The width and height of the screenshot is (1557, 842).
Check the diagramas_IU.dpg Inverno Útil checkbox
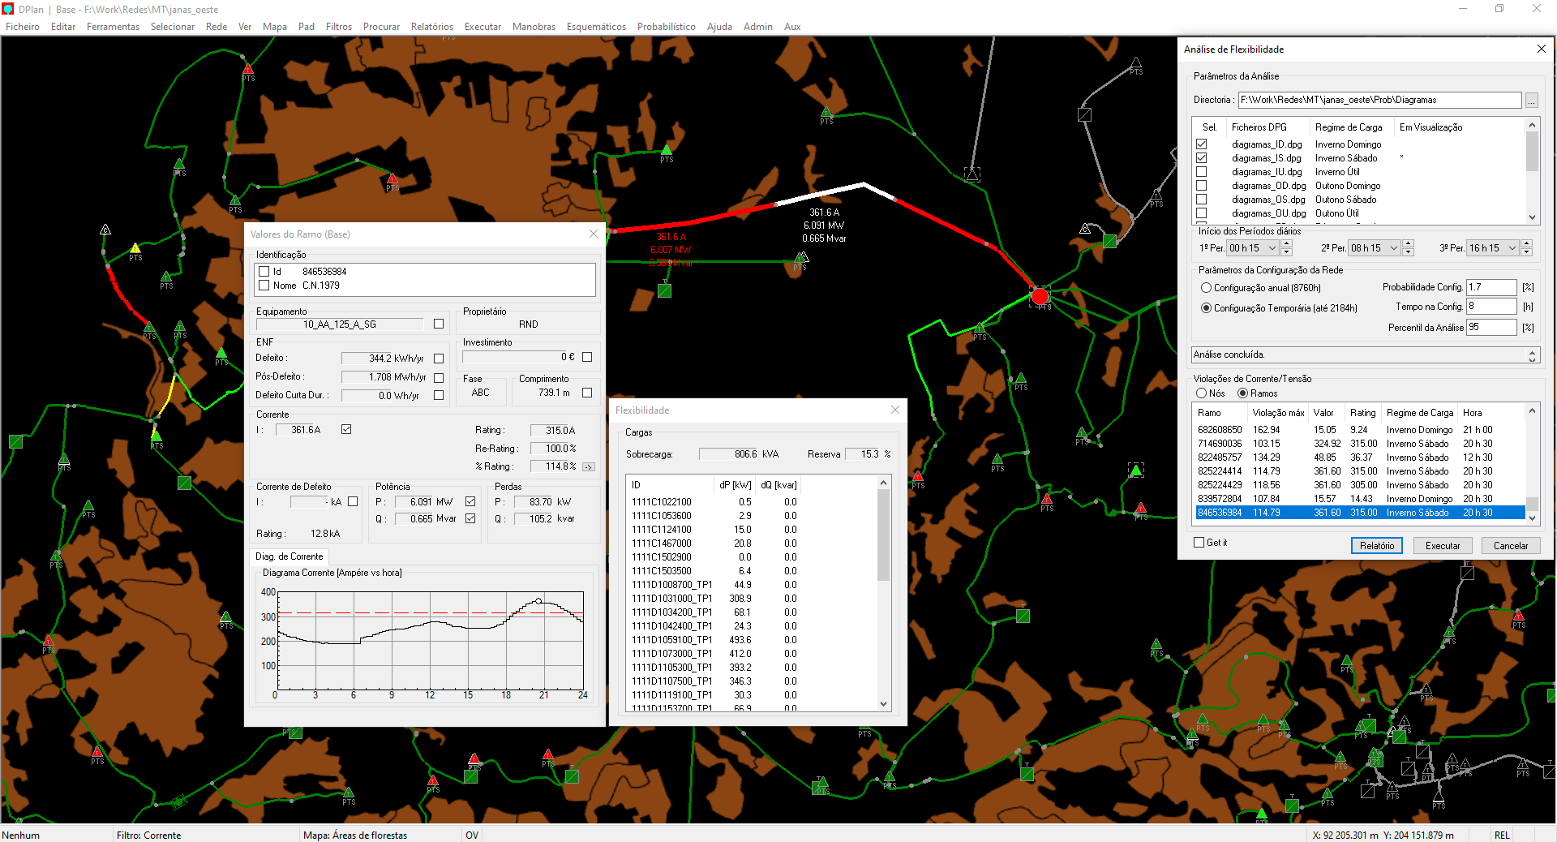coord(1201,172)
